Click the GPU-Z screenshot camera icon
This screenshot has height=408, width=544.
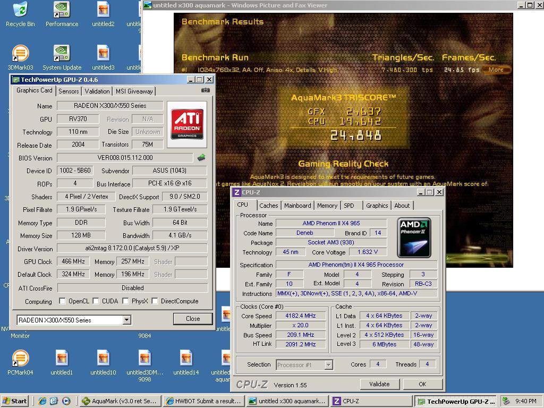(206, 90)
